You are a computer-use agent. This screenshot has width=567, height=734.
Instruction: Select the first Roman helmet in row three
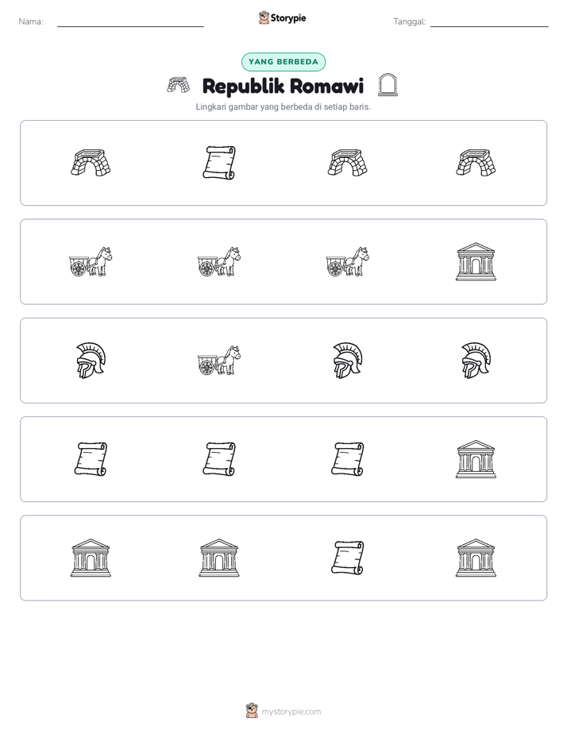[x=91, y=360]
